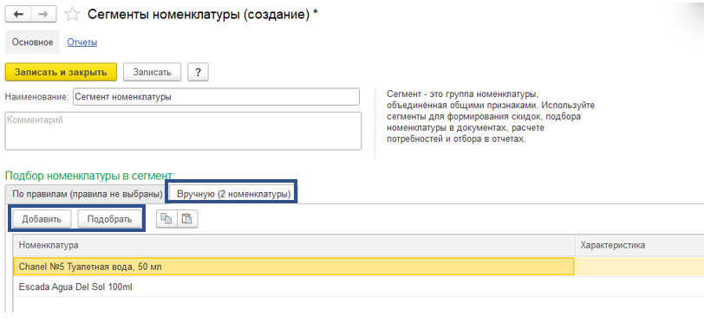Screen dimensions: 704x322
Task: Go forward with the right arrow button
Action: click(43, 15)
